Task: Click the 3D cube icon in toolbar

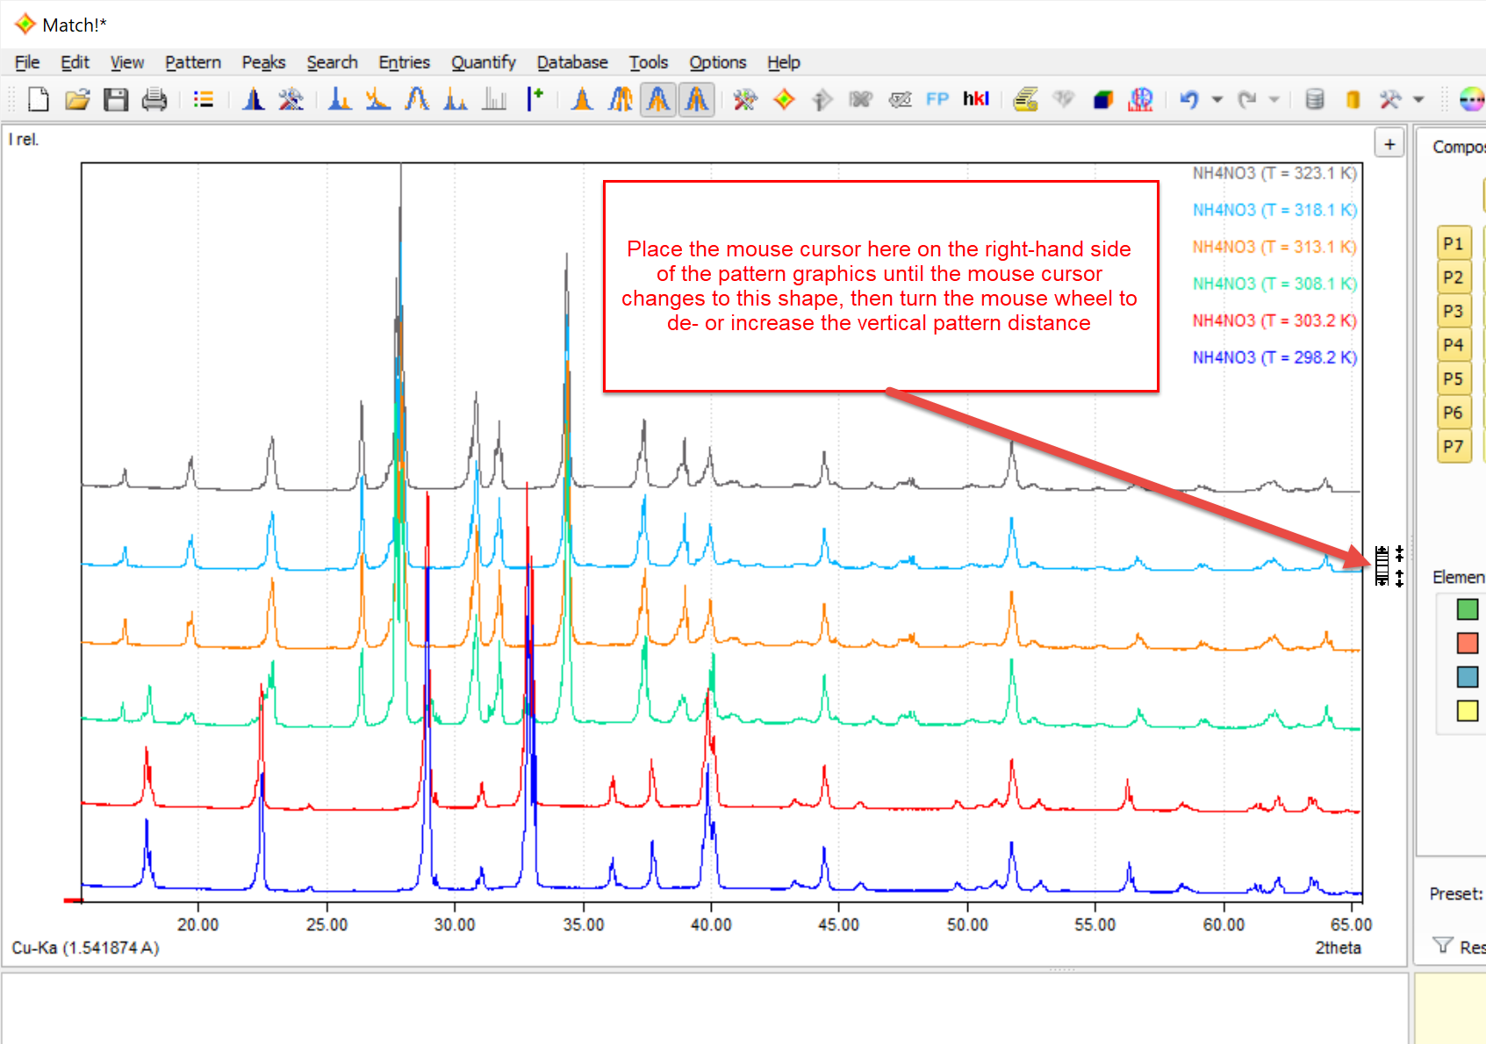Action: (x=1102, y=99)
